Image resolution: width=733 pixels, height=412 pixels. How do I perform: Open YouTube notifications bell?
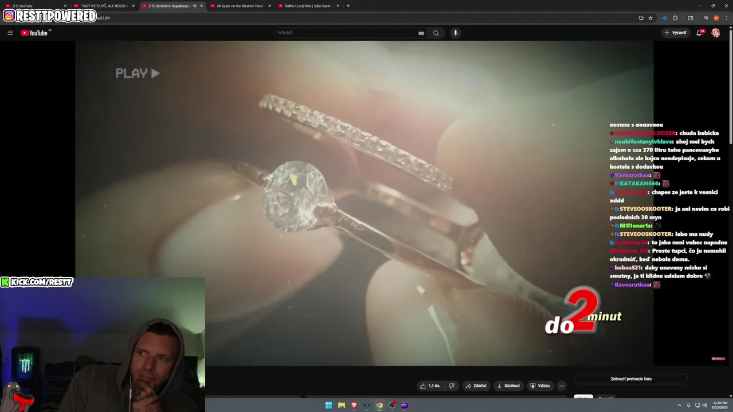699,33
